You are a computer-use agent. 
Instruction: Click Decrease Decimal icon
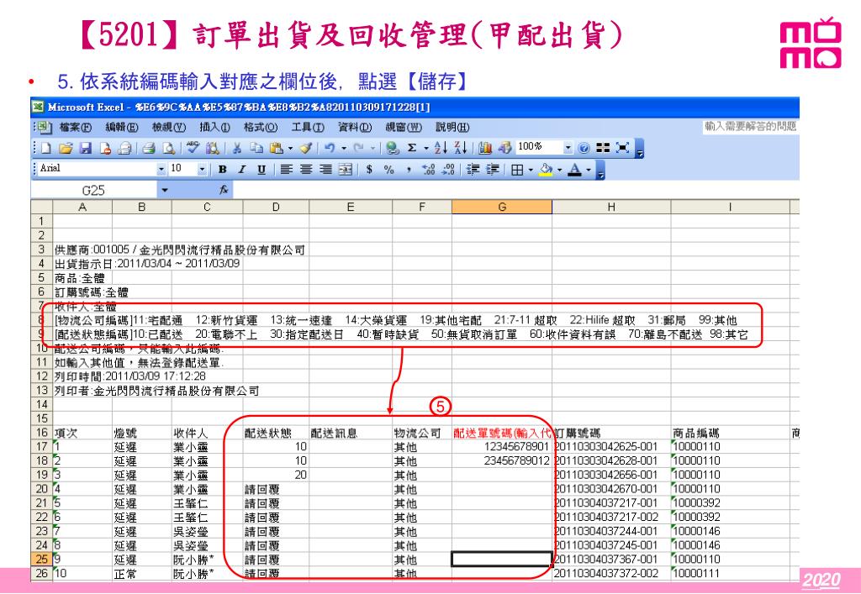[448, 170]
